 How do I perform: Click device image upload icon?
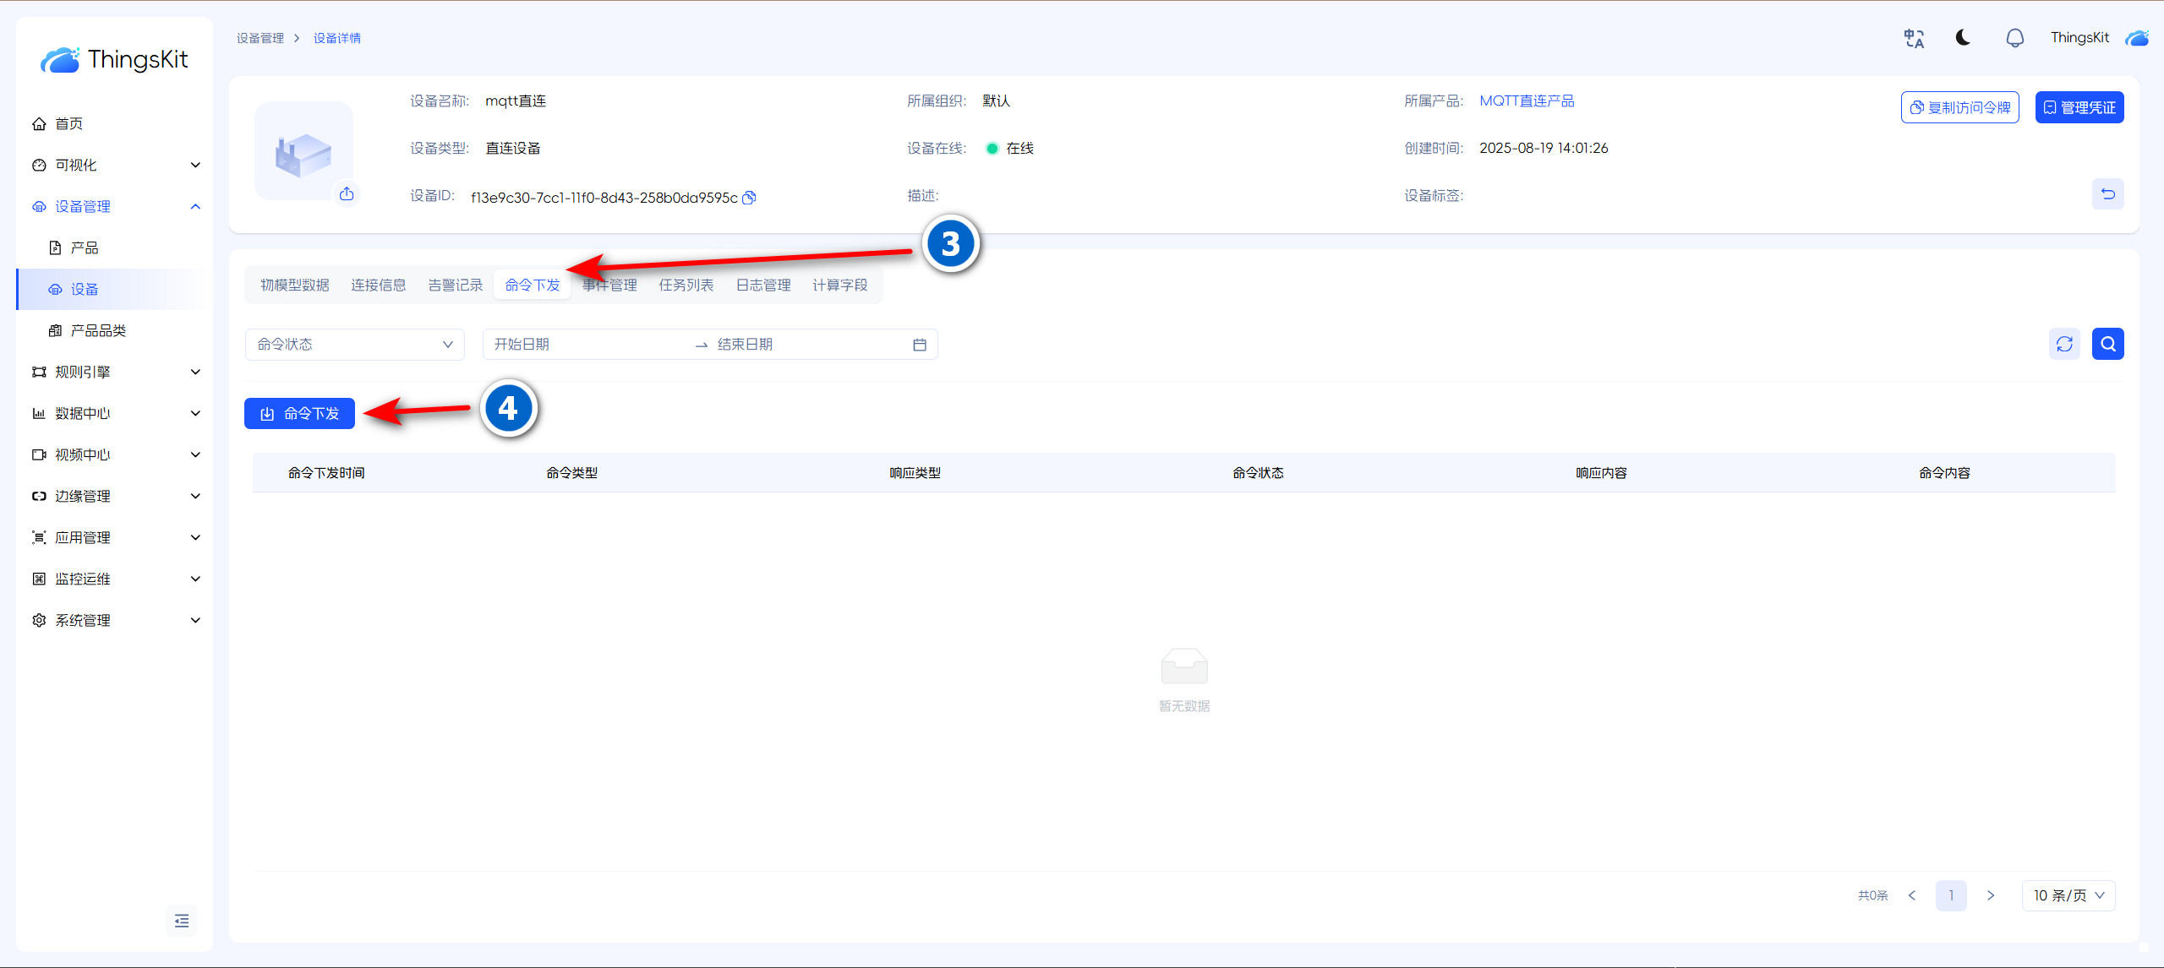click(347, 194)
